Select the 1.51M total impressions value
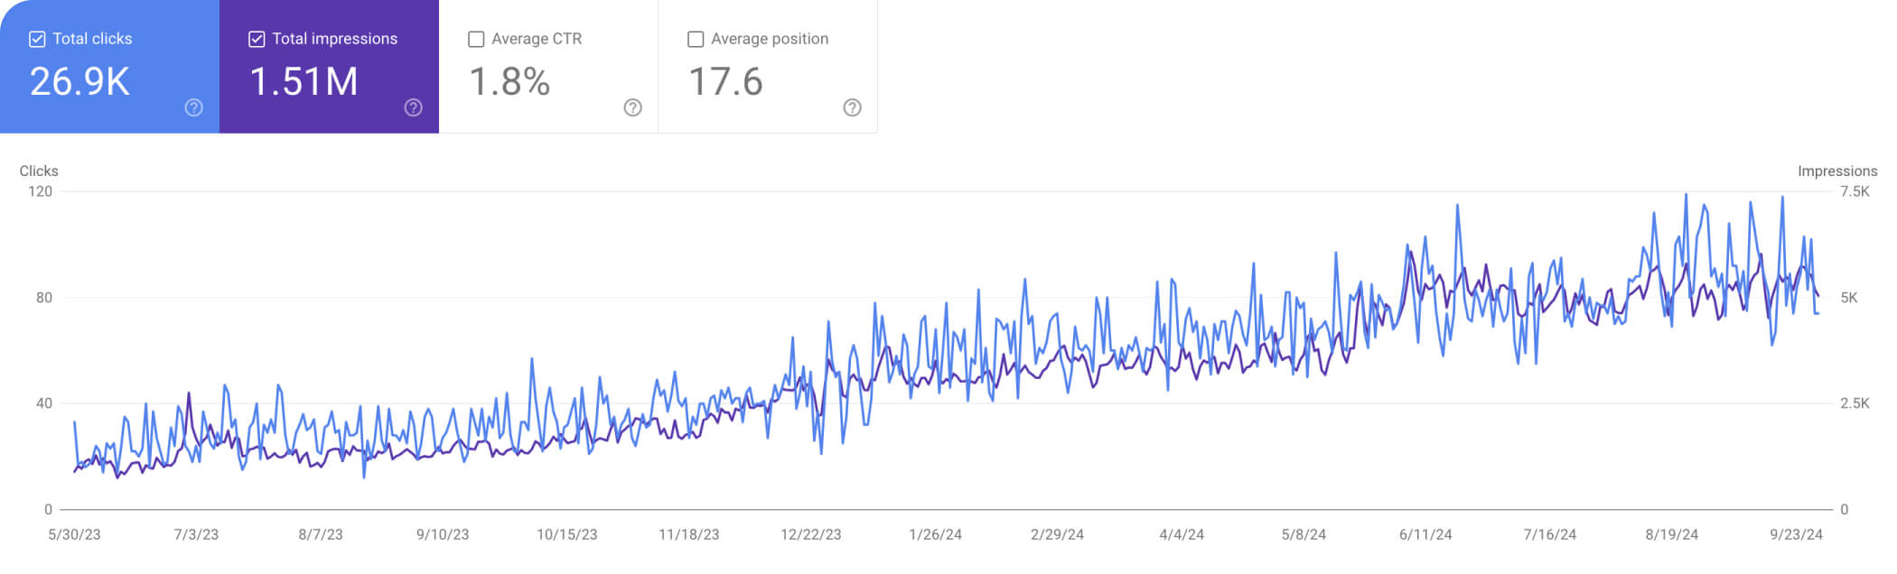Screen dimensions: 1897x574 304,82
